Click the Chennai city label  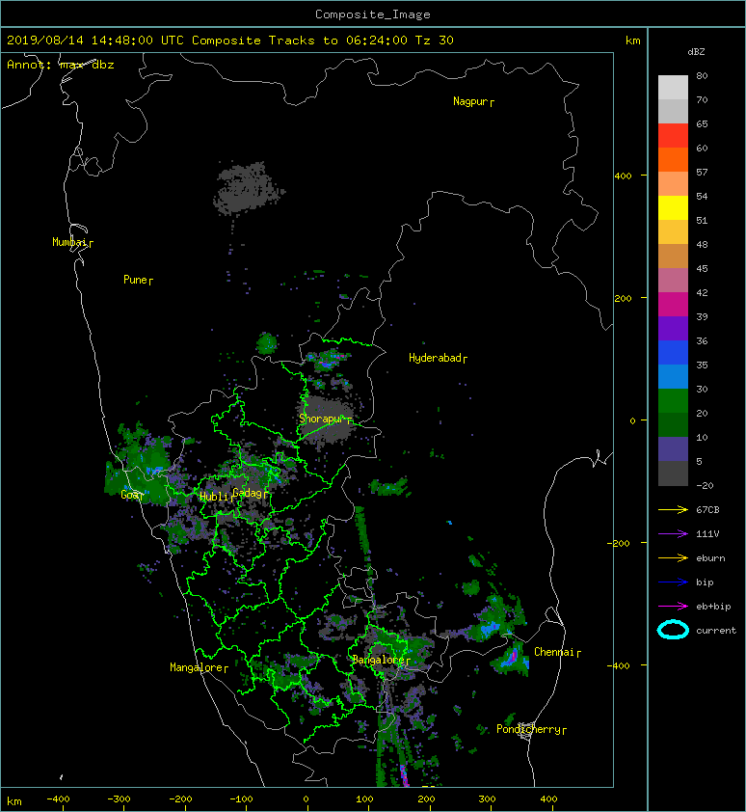(554, 652)
